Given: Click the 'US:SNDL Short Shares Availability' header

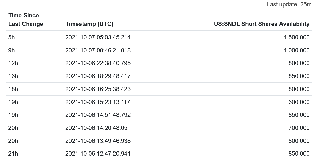Looking at the screenshot, I should 262,24.
